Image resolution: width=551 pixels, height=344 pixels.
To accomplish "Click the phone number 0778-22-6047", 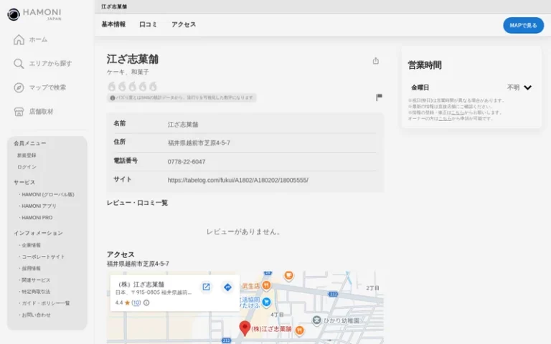I will coord(187,162).
